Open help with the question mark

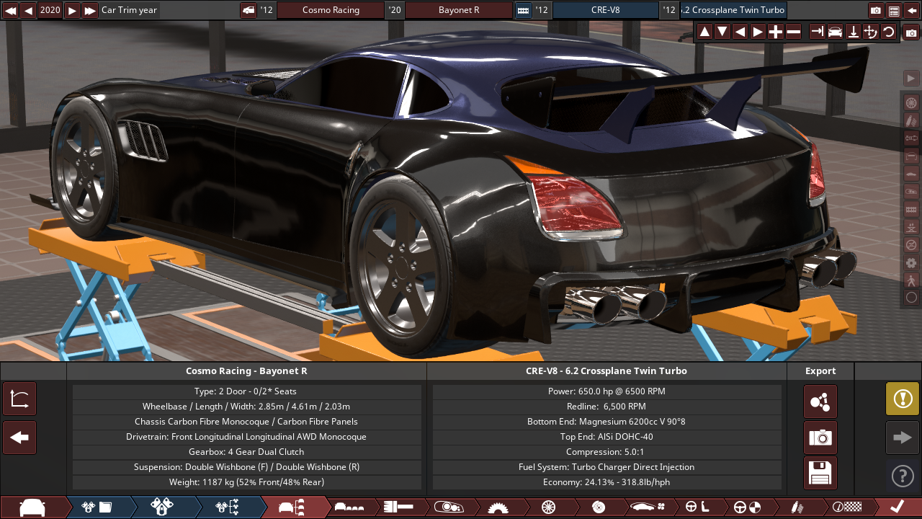point(903,476)
